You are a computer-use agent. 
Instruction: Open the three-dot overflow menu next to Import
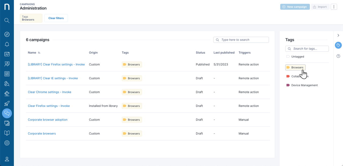pos(334,6)
